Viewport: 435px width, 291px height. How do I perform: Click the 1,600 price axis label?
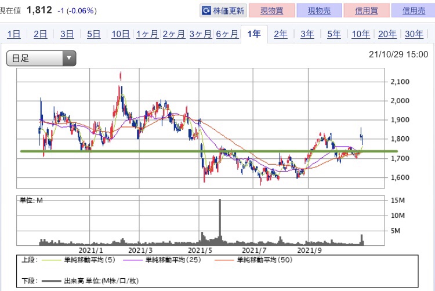(400, 177)
